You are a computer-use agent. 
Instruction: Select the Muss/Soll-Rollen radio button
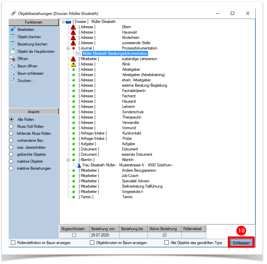tap(11, 127)
